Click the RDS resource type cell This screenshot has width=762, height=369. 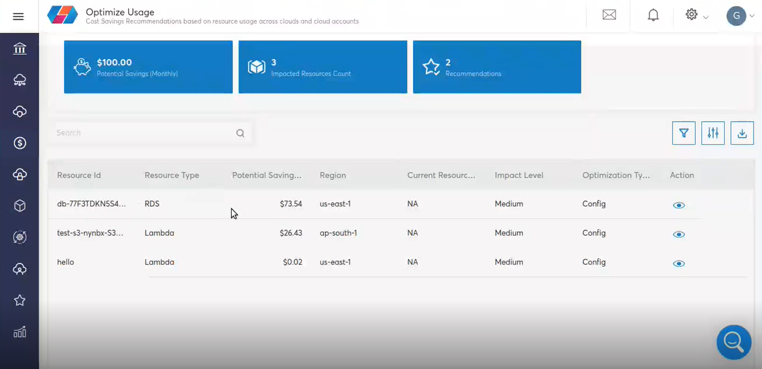[x=152, y=204]
